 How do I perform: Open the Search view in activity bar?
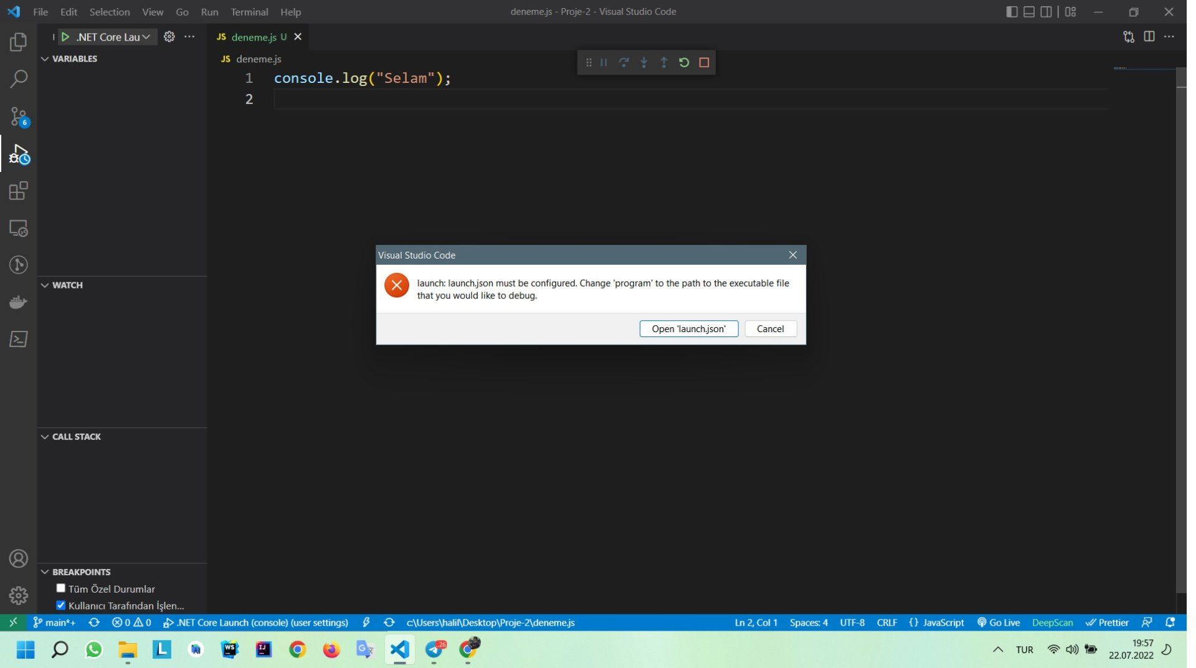coord(19,79)
